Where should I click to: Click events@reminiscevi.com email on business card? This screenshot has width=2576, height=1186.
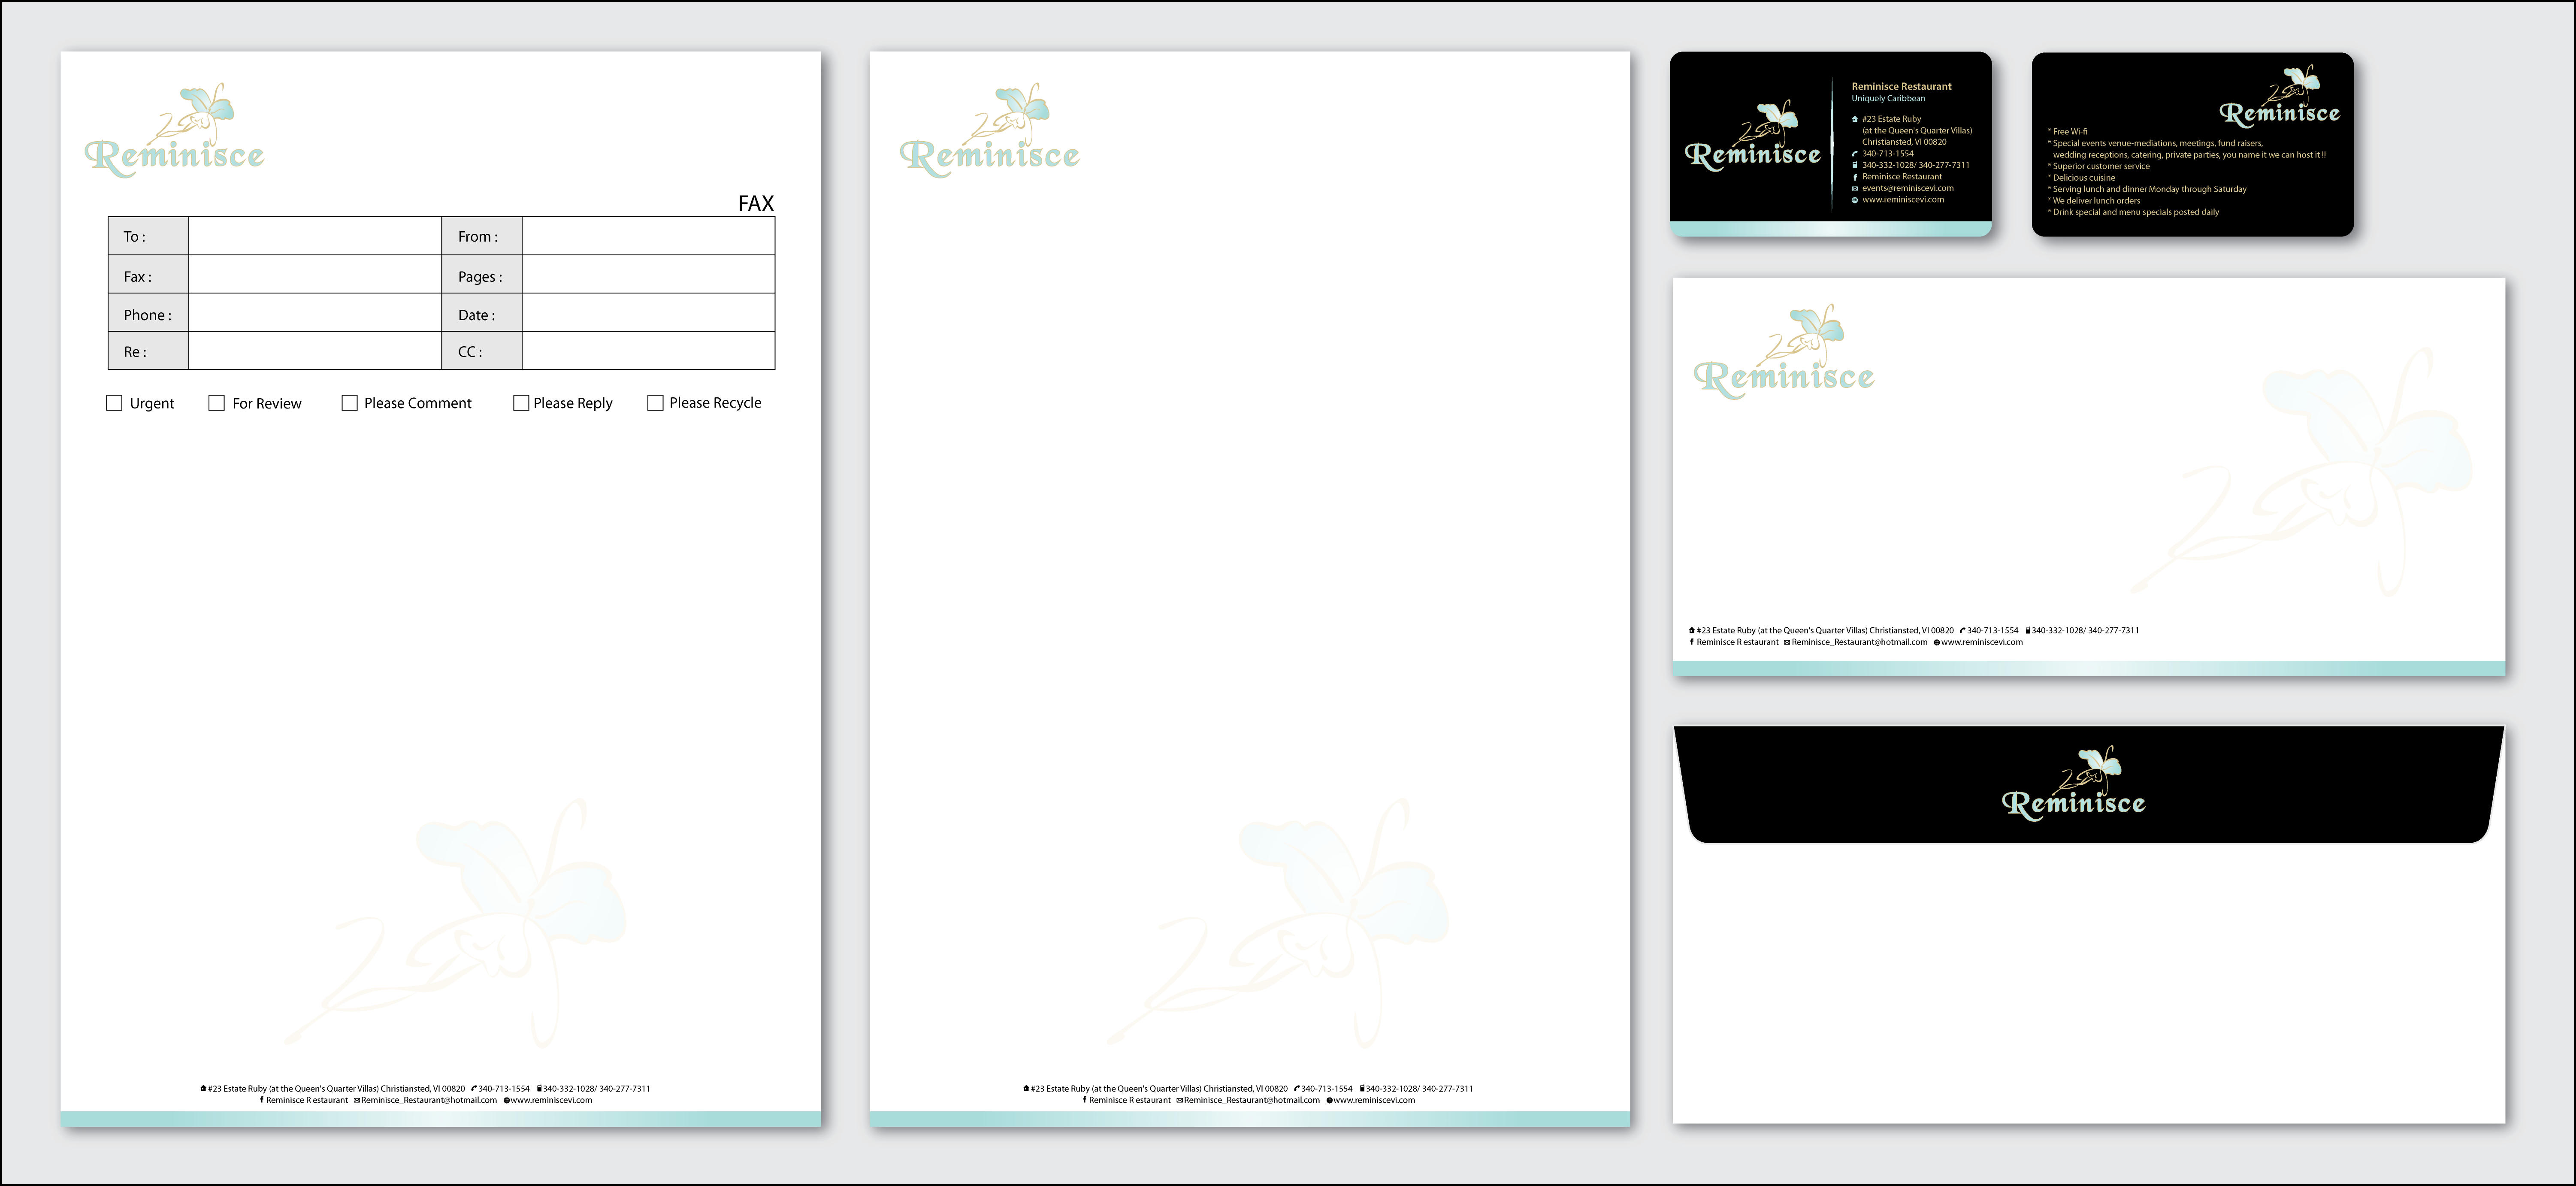1907,188
